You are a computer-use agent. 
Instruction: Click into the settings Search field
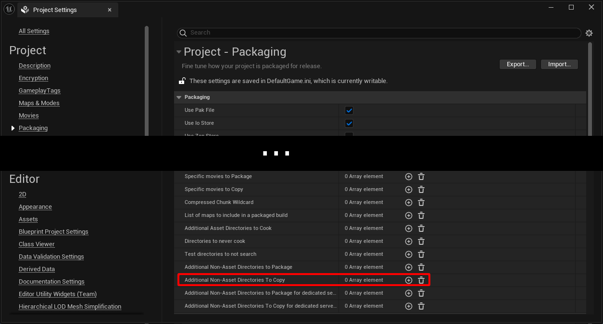[x=380, y=33]
